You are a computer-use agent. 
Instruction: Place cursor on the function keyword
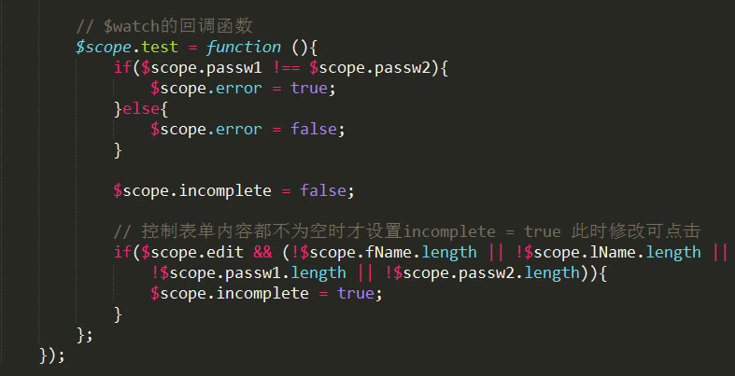pyautogui.click(x=243, y=47)
